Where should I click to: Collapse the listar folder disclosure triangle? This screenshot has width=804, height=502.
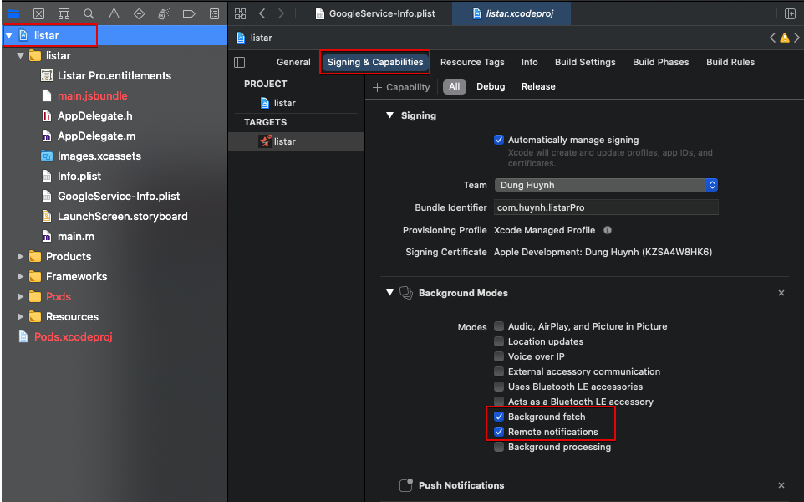pyautogui.click(x=21, y=55)
